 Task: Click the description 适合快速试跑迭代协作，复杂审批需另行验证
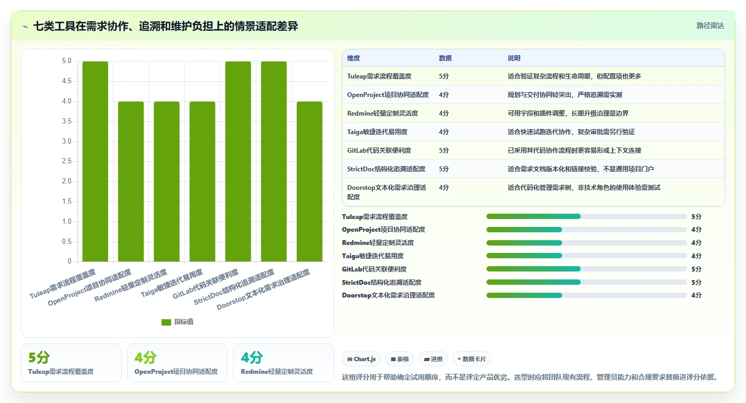click(571, 132)
